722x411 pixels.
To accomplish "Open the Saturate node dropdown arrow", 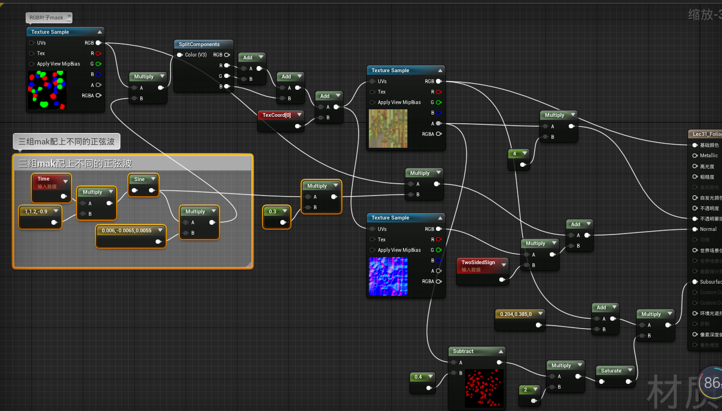I will pos(629,370).
